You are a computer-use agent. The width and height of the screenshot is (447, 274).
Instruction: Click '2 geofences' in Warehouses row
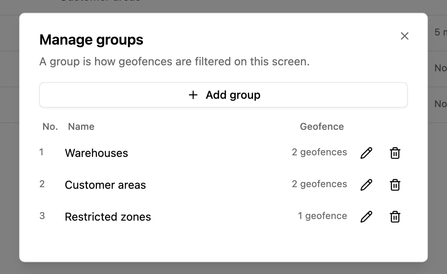[319, 152]
